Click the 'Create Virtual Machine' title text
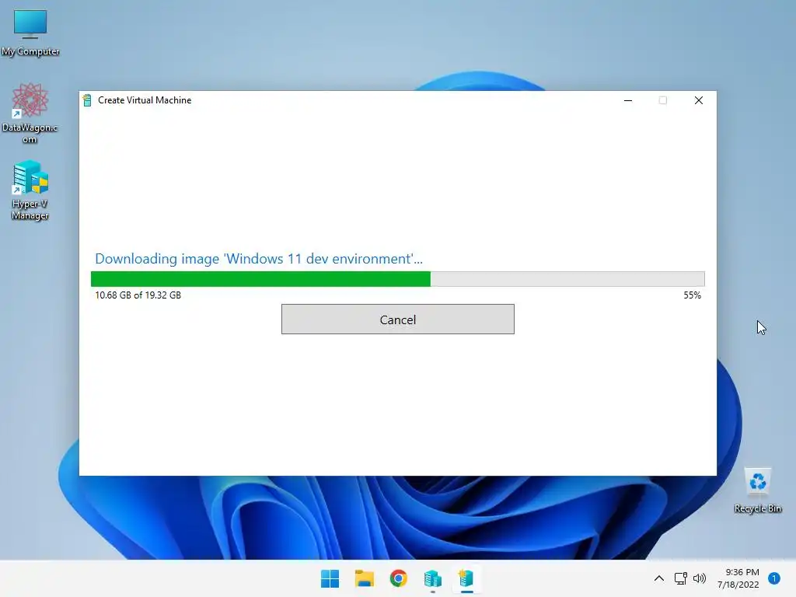The height and width of the screenshot is (597, 796). pos(145,100)
